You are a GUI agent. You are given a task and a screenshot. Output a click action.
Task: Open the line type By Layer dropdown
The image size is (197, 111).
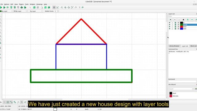(x=35, y=11)
